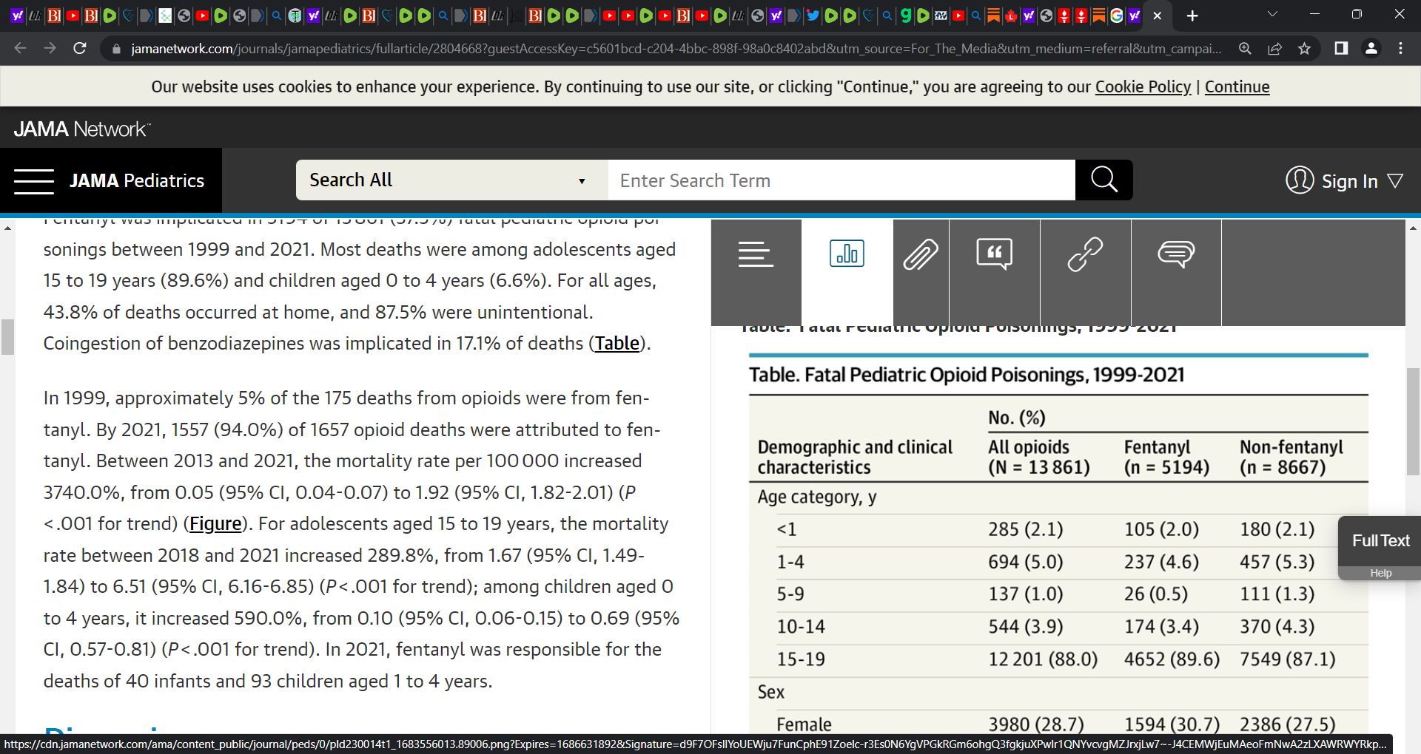The height and width of the screenshot is (754, 1421).
Task: Reload the page in the browser
Action: 80,49
